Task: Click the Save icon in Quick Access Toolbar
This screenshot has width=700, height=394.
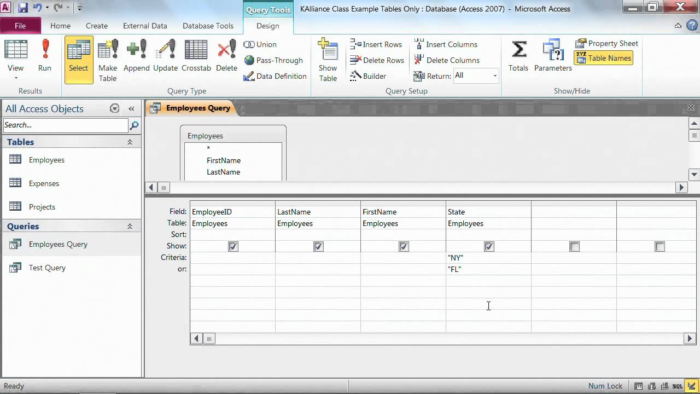Action: 23,8
